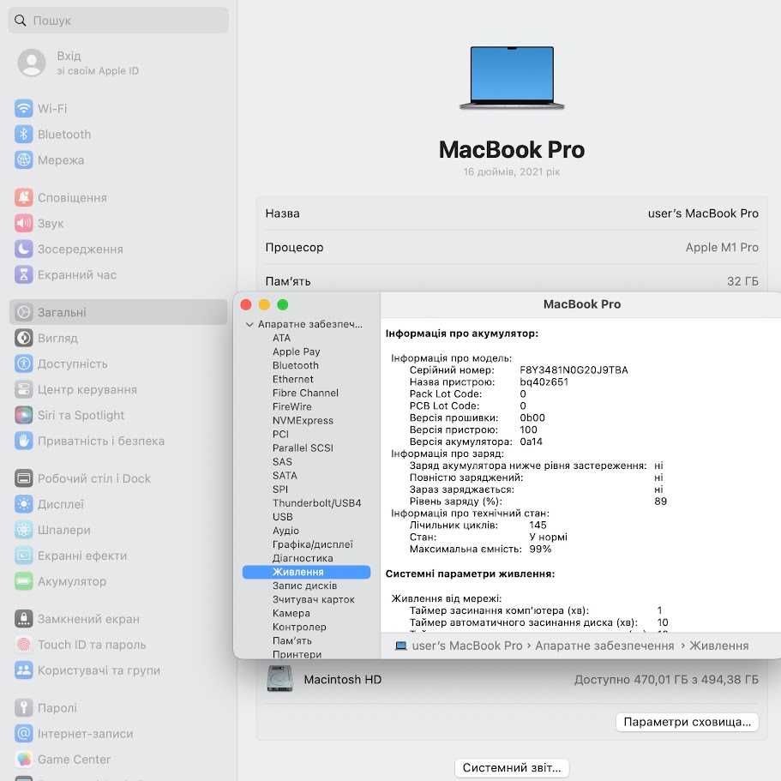Open Замкнений екран lock icon

(x=23, y=619)
